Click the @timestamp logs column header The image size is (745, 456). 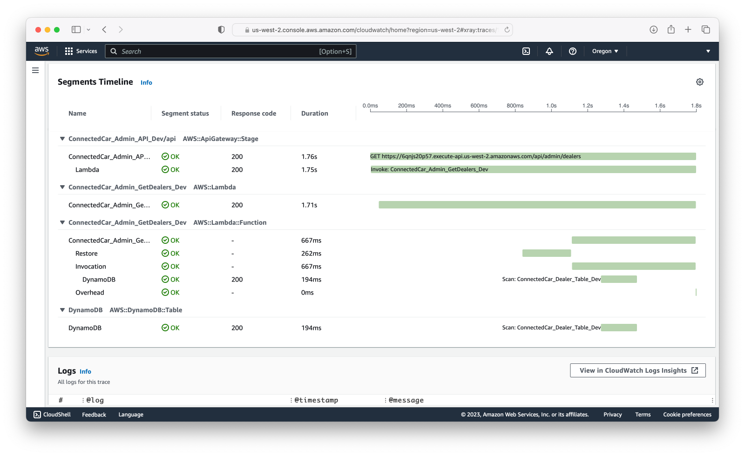click(316, 400)
